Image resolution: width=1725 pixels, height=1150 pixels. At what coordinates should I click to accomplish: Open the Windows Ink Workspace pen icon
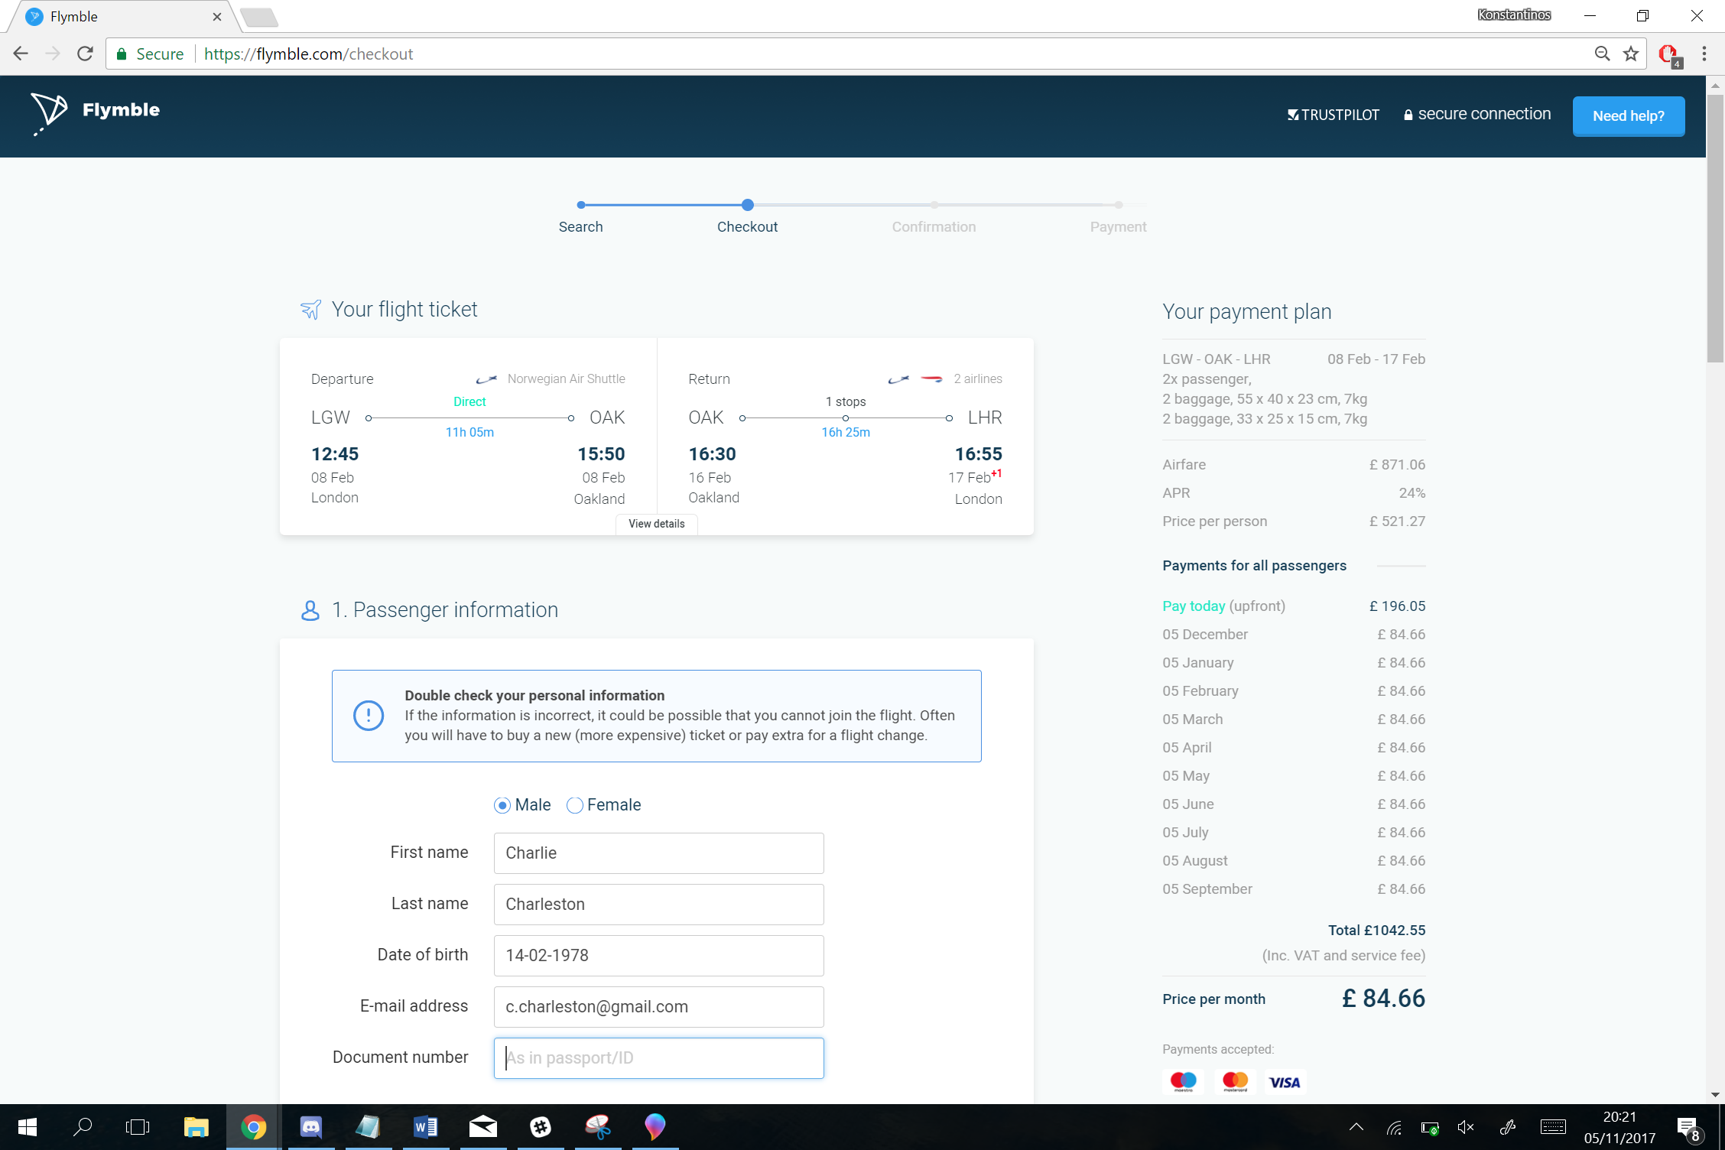click(x=1508, y=1127)
